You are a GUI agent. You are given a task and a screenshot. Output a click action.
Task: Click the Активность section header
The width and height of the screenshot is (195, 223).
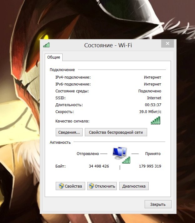point(60,143)
